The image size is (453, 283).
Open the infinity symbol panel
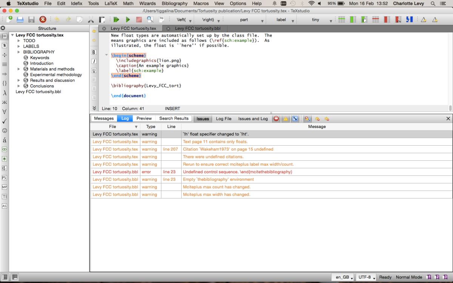pos(5,149)
